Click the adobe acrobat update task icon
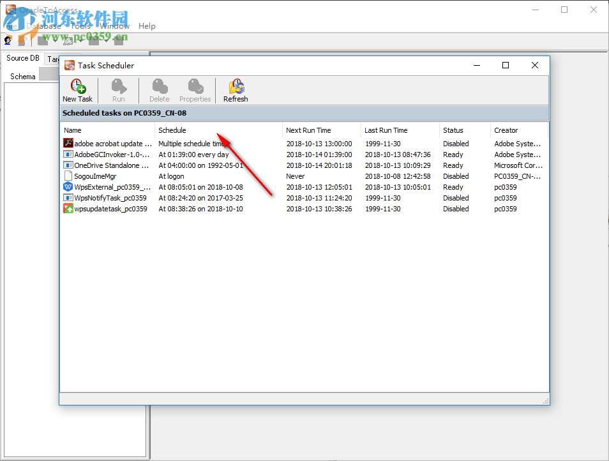Screen dimensions: 609x461 [x=68, y=143]
